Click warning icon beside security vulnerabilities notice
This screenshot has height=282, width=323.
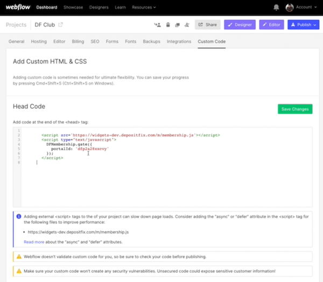[x=19, y=271]
